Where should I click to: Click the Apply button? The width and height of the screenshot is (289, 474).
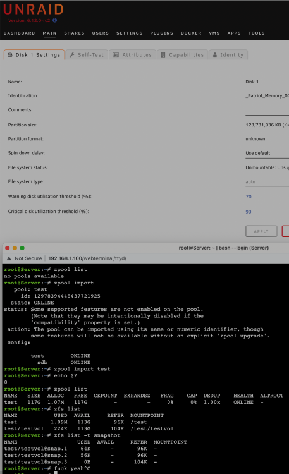(x=261, y=231)
